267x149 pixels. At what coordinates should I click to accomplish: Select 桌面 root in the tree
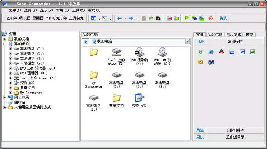pyautogui.click(x=12, y=34)
